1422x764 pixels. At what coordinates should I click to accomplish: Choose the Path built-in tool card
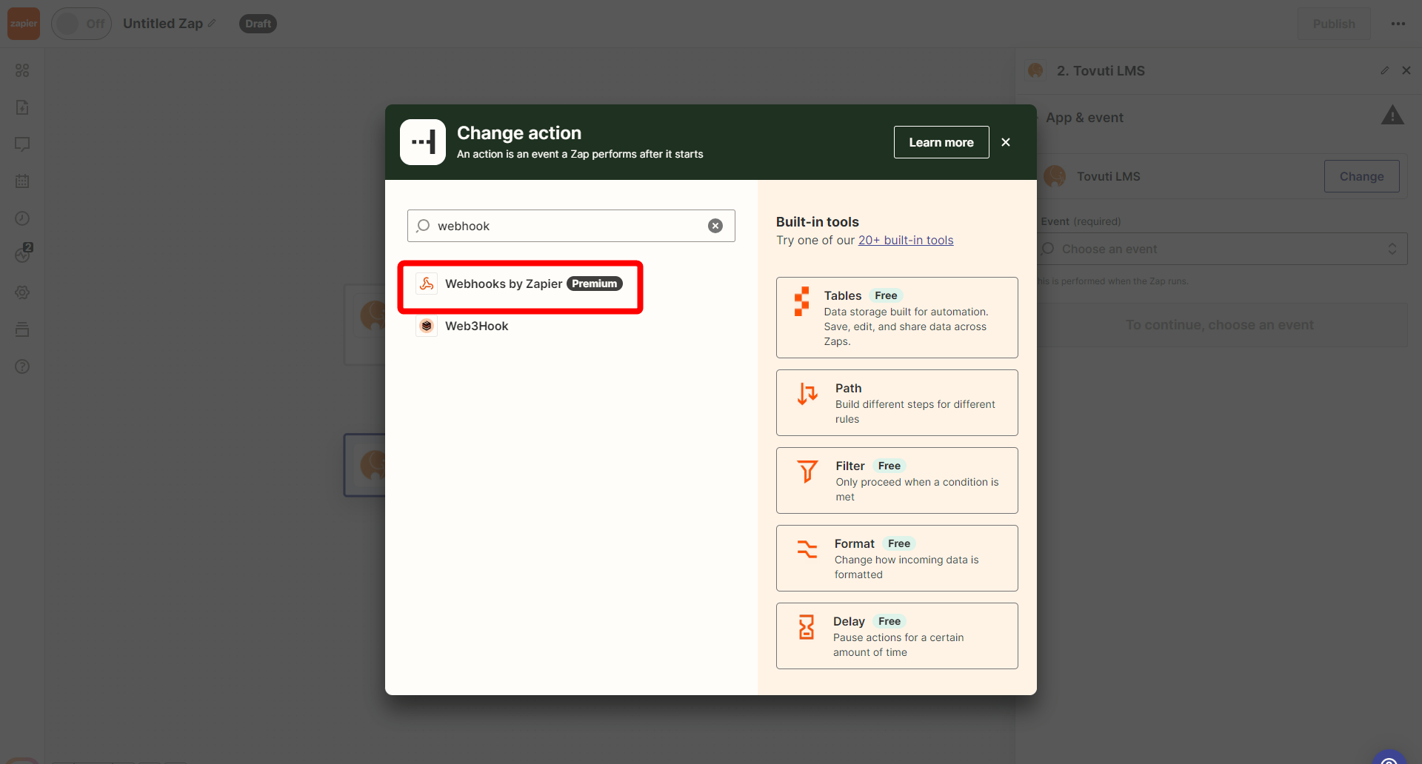pyautogui.click(x=897, y=403)
